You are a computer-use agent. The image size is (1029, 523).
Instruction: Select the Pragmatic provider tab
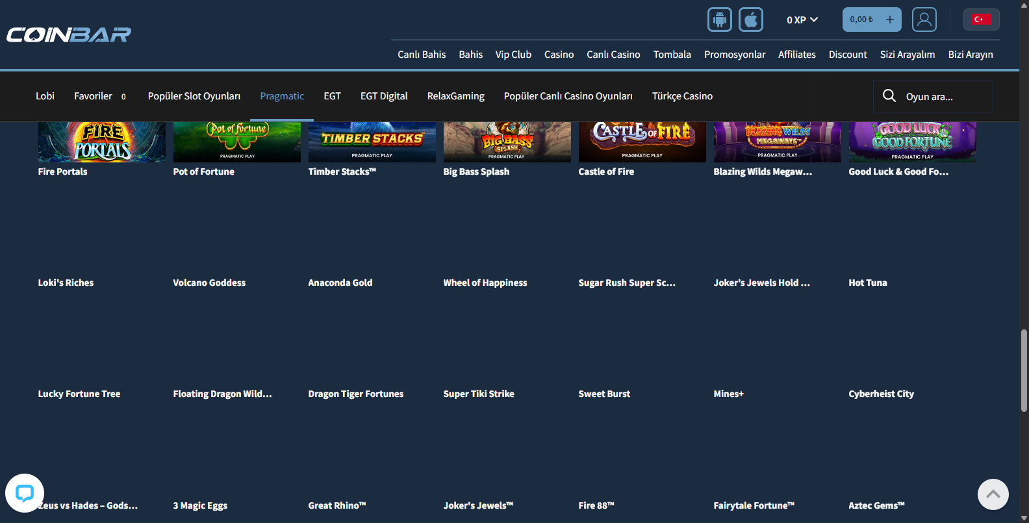pos(282,96)
